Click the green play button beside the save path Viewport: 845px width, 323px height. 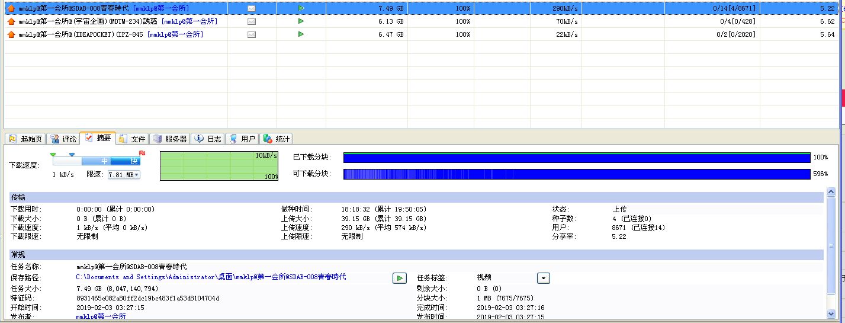click(400, 278)
